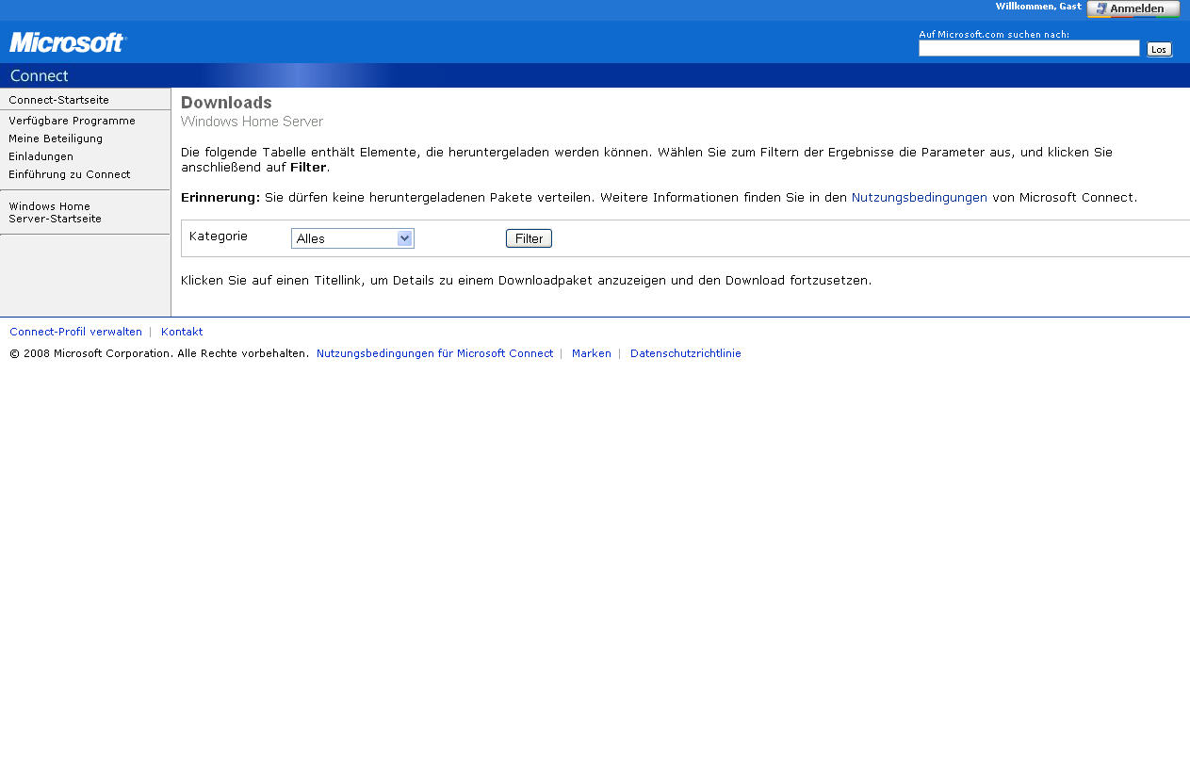This screenshot has width=1190, height=766.
Task: Click the Los search button
Action: (1159, 49)
